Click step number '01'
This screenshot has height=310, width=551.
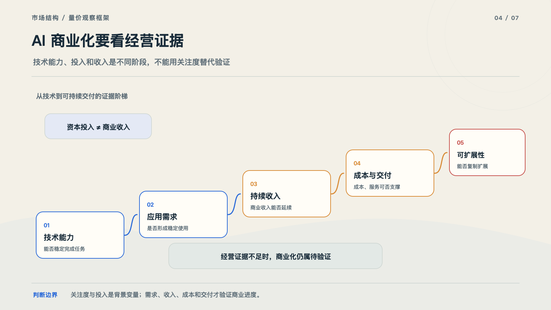[x=46, y=225]
